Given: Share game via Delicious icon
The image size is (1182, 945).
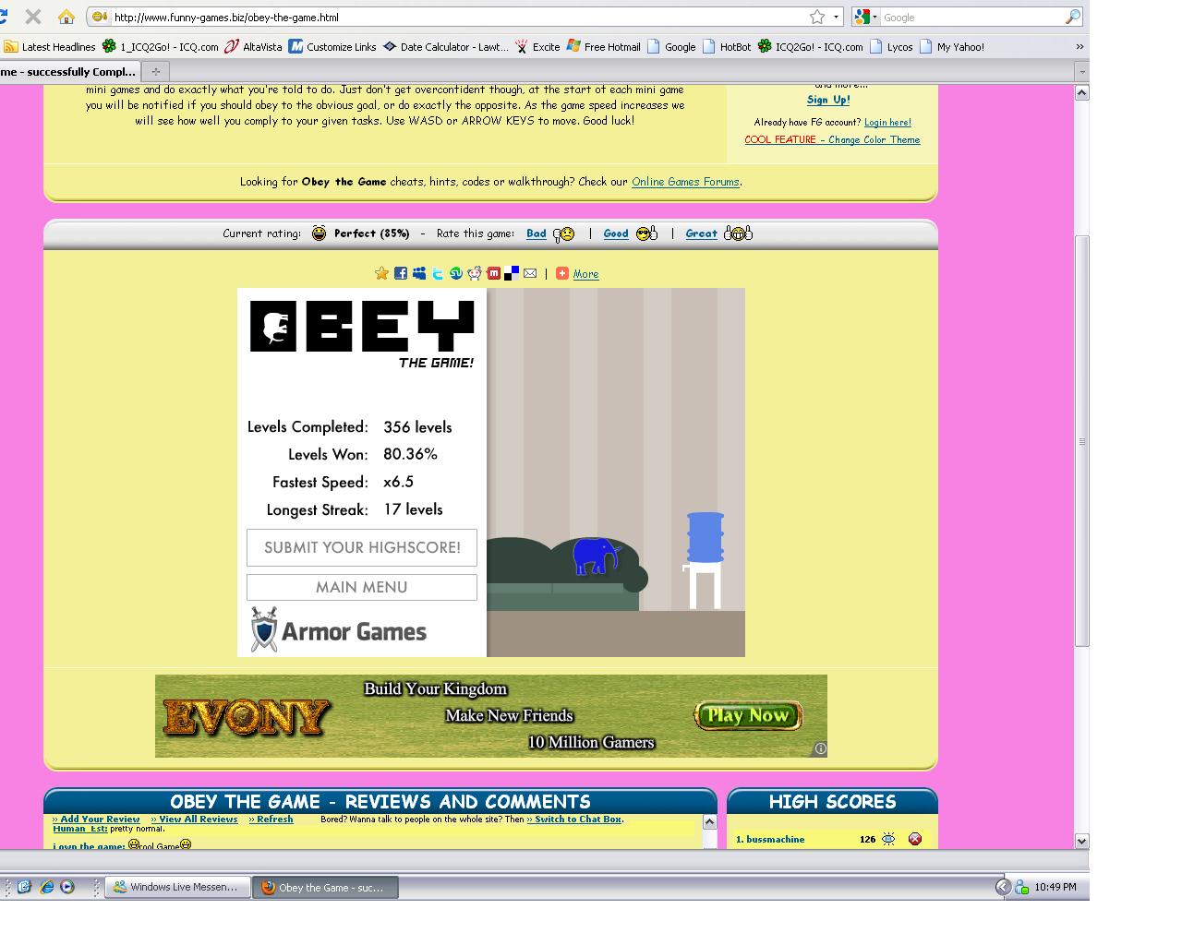Looking at the screenshot, I should point(511,273).
